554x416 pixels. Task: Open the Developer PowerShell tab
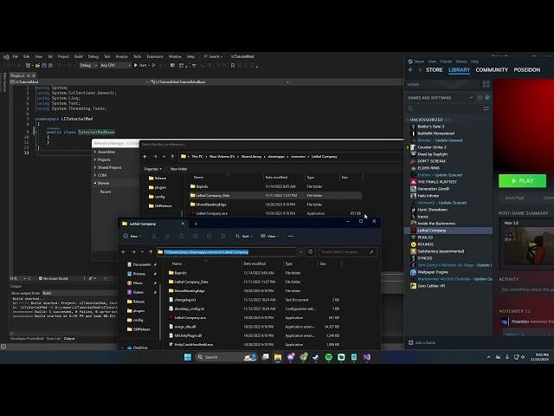(x=27, y=339)
